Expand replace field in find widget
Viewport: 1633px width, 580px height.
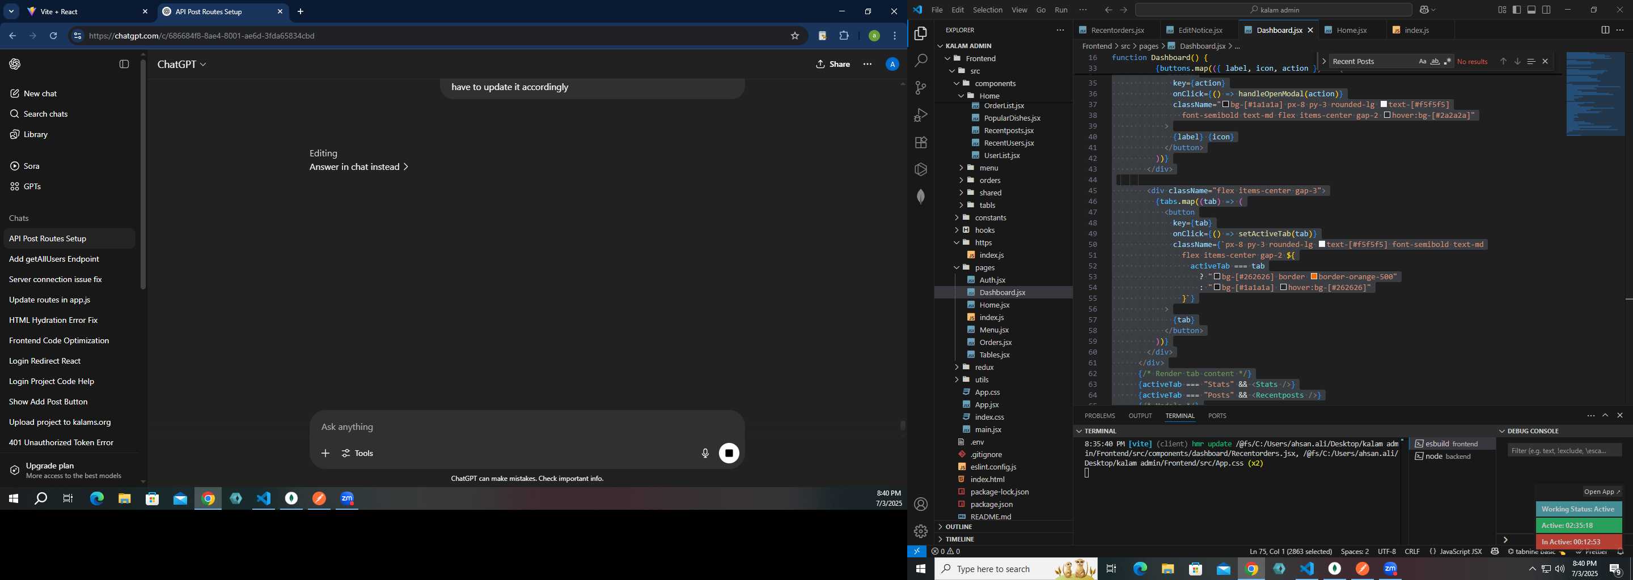click(x=1325, y=61)
